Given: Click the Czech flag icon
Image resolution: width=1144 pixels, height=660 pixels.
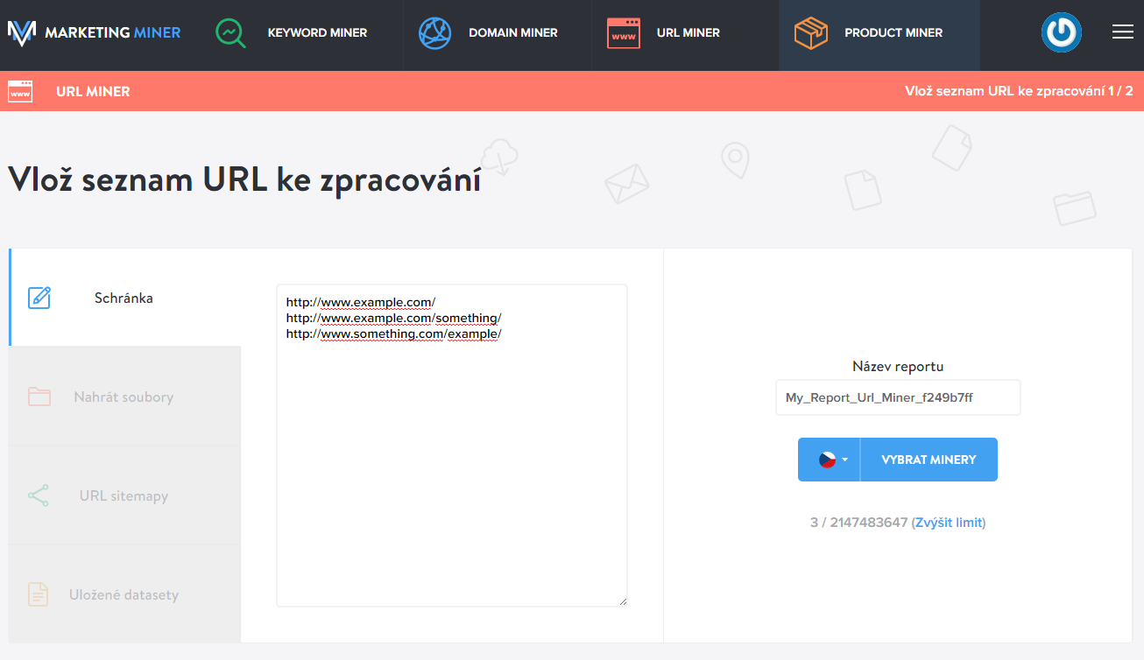Looking at the screenshot, I should (x=827, y=460).
